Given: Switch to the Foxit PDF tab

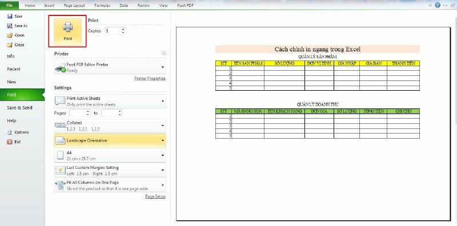Looking at the screenshot, I should (185, 5).
